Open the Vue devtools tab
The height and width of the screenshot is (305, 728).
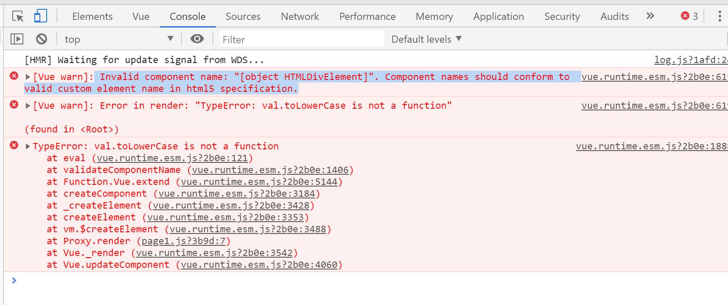[141, 16]
